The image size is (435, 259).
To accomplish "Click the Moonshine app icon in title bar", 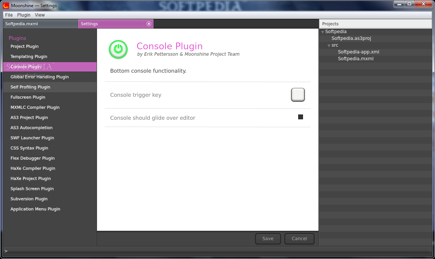I will click(6, 5).
